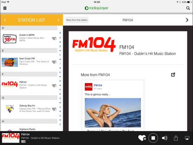Open the search magnifier icon

coord(188,8)
